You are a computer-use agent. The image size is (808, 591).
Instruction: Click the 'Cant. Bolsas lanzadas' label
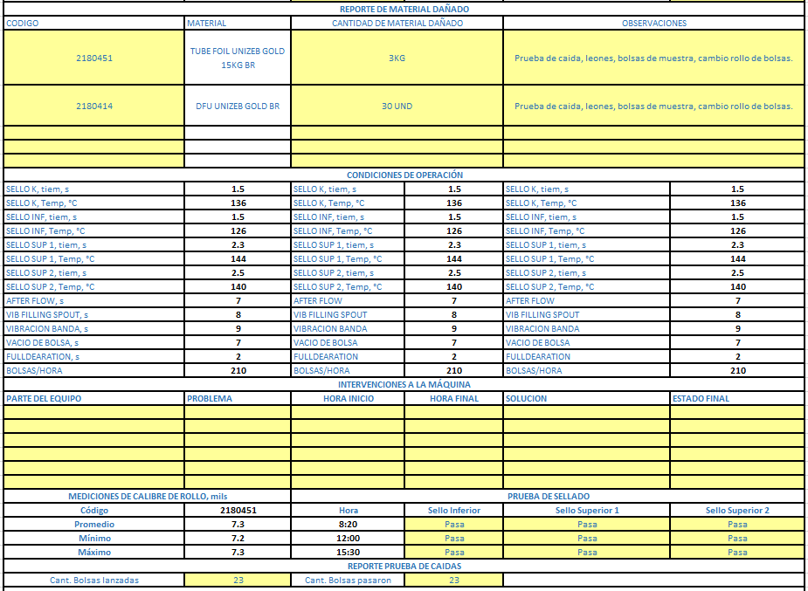pos(93,581)
